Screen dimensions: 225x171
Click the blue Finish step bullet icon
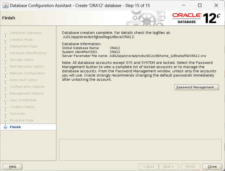pyautogui.click(x=5, y=127)
